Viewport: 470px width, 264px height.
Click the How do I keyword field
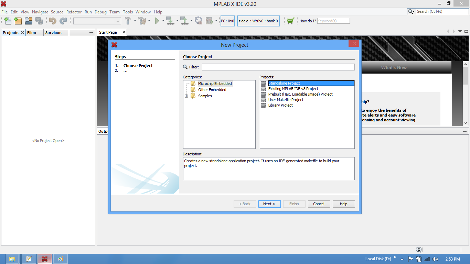pyautogui.click(x=333, y=21)
